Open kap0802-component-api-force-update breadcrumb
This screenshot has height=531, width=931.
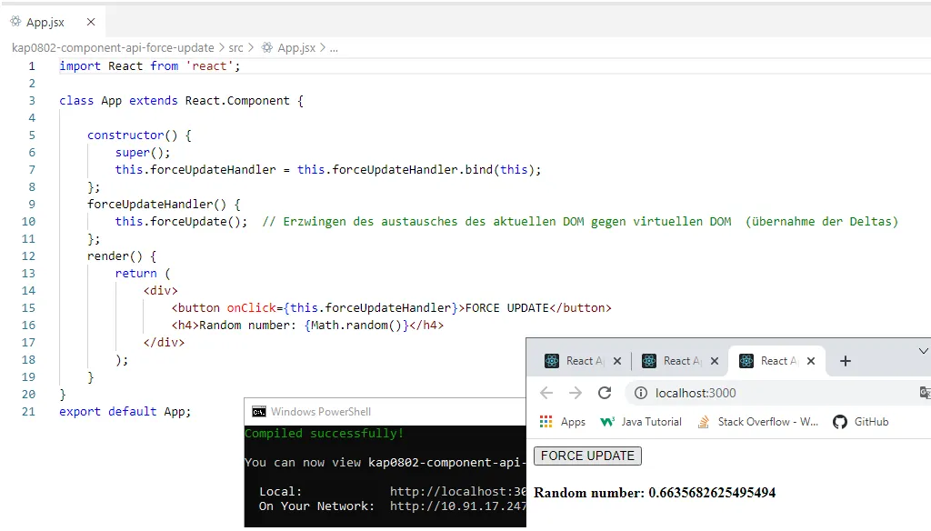[113, 47]
